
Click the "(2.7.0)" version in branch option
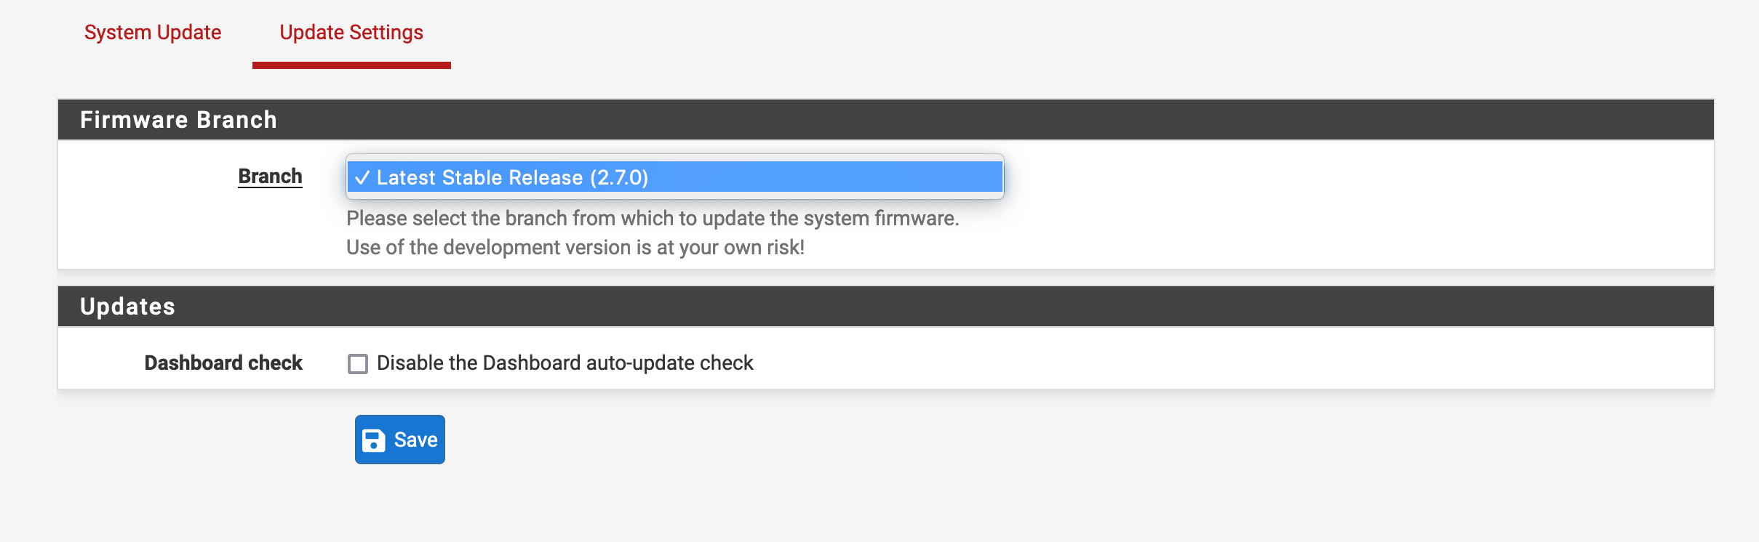(x=619, y=178)
